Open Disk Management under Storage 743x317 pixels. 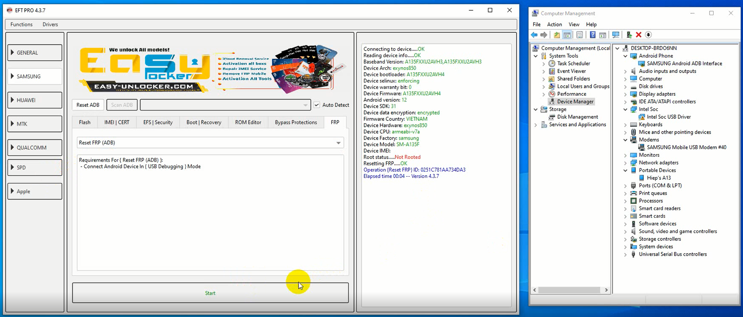pos(577,117)
